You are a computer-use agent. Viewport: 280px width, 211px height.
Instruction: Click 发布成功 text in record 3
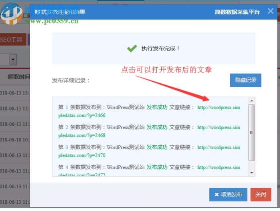tap(157, 147)
